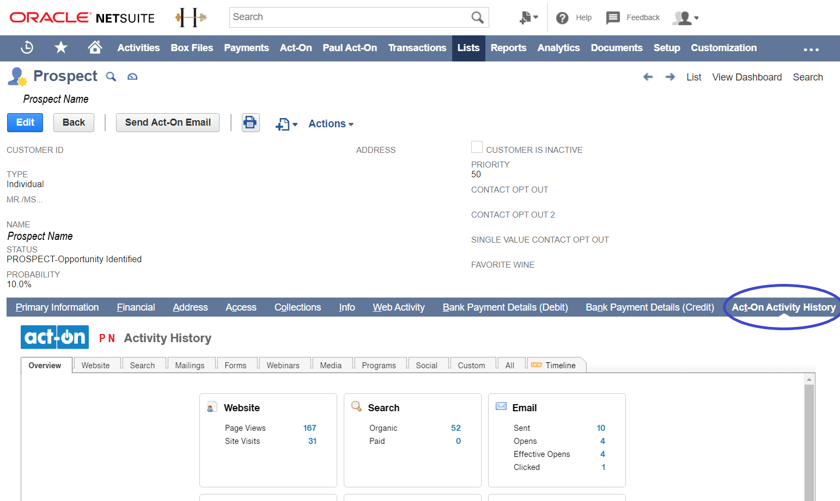Open the user profile menu

[x=685, y=18]
